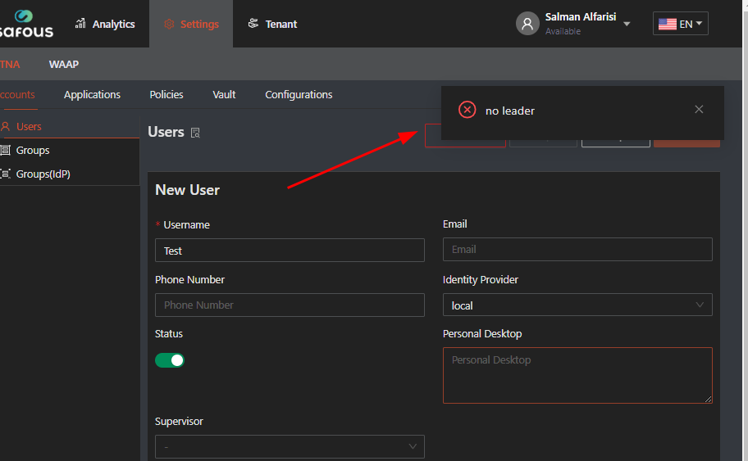This screenshot has height=461, width=748.
Task: Select Groups in the sidebar
Action: tap(33, 150)
